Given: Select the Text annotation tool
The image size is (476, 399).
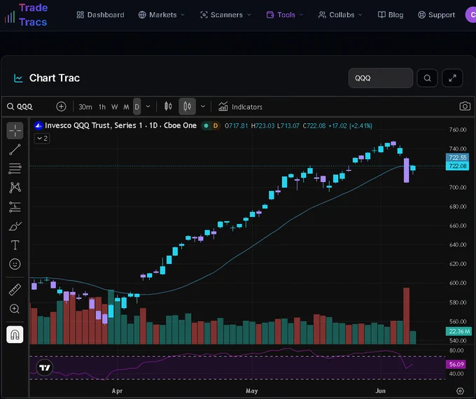Looking at the screenshot, I should coord(15,245).
